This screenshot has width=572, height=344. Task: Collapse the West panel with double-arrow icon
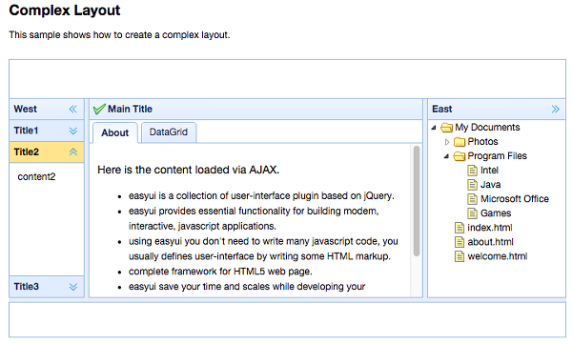tap(73, 109)
